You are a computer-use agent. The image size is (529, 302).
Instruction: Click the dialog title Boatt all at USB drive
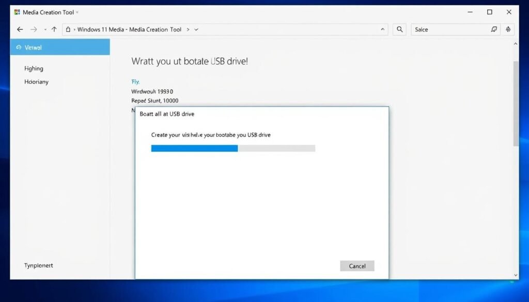(x=167, y=114)
